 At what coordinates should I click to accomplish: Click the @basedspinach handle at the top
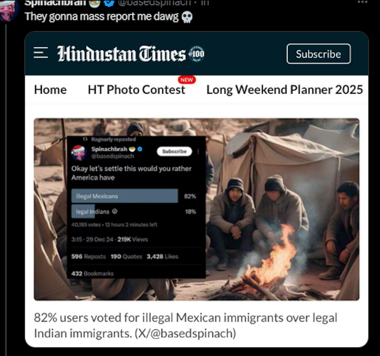tap(154, 3)
